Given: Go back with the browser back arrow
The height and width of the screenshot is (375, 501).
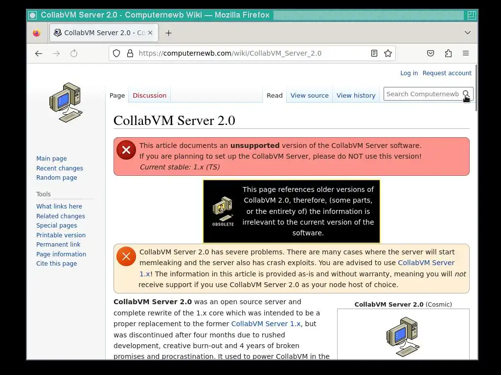Looking at the screenshot, I should 39,54.
